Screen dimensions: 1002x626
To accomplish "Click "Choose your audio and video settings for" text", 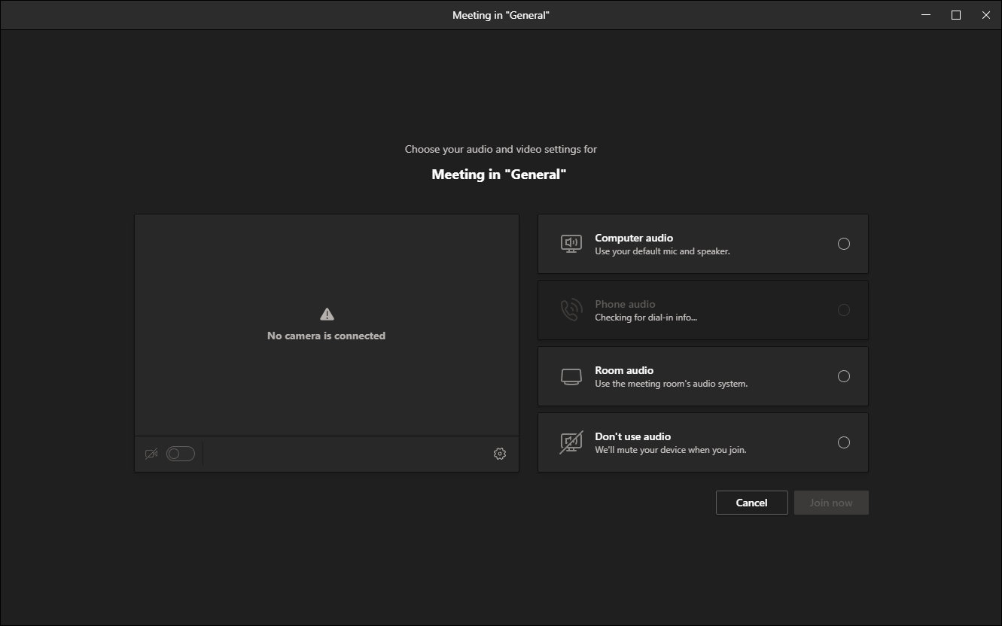I will point(501,149).
